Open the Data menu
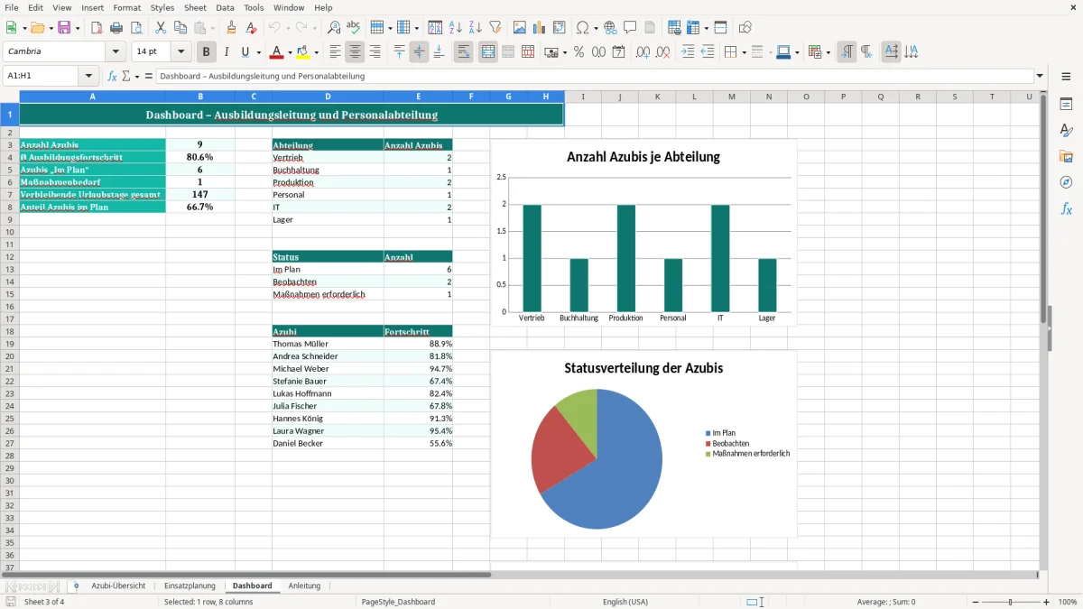 coord(225,7)
